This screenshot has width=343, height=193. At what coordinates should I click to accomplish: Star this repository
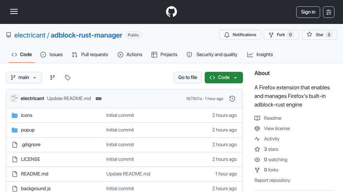pyautogui.click(x=319, y=35)
